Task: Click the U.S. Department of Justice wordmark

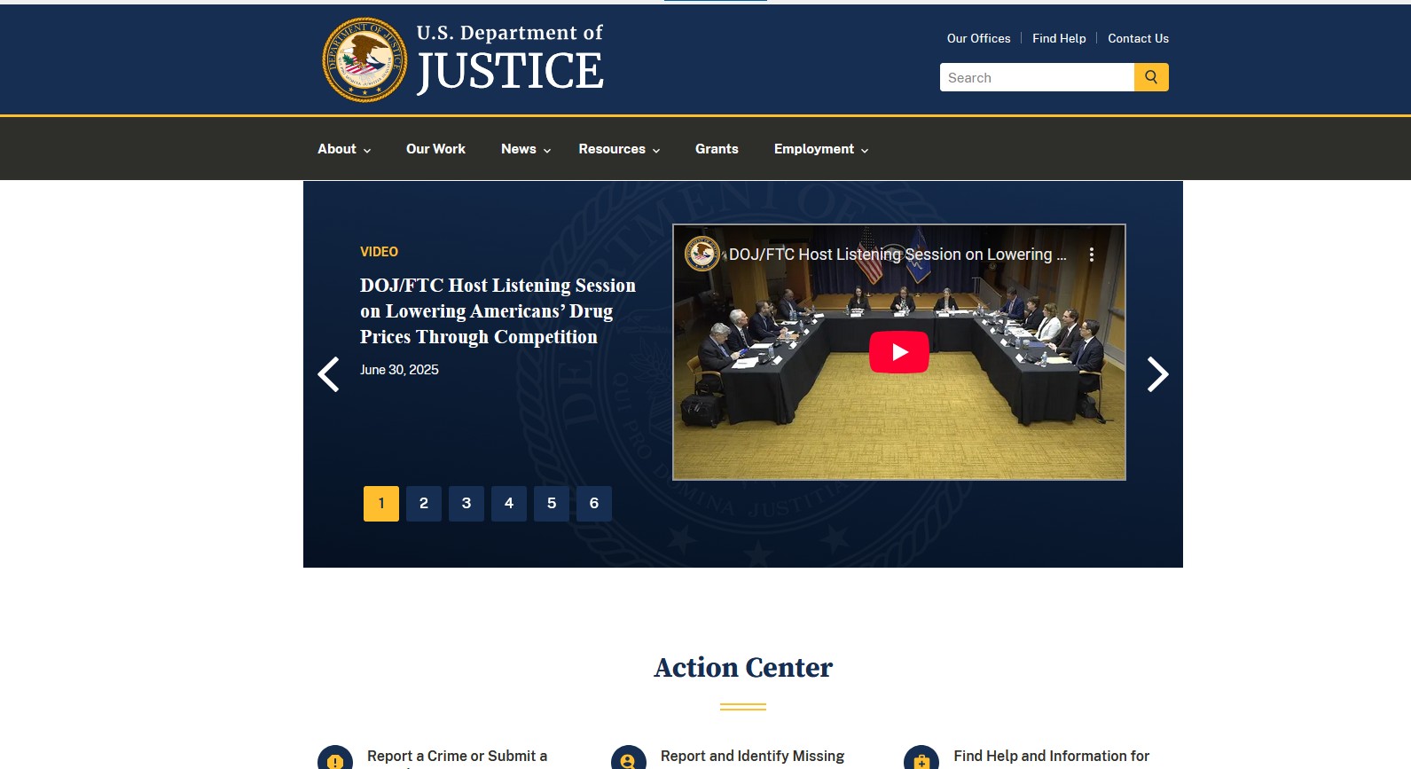Action: tap(510, 59)
